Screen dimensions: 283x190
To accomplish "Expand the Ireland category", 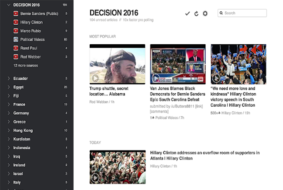I will pos(8,165).
